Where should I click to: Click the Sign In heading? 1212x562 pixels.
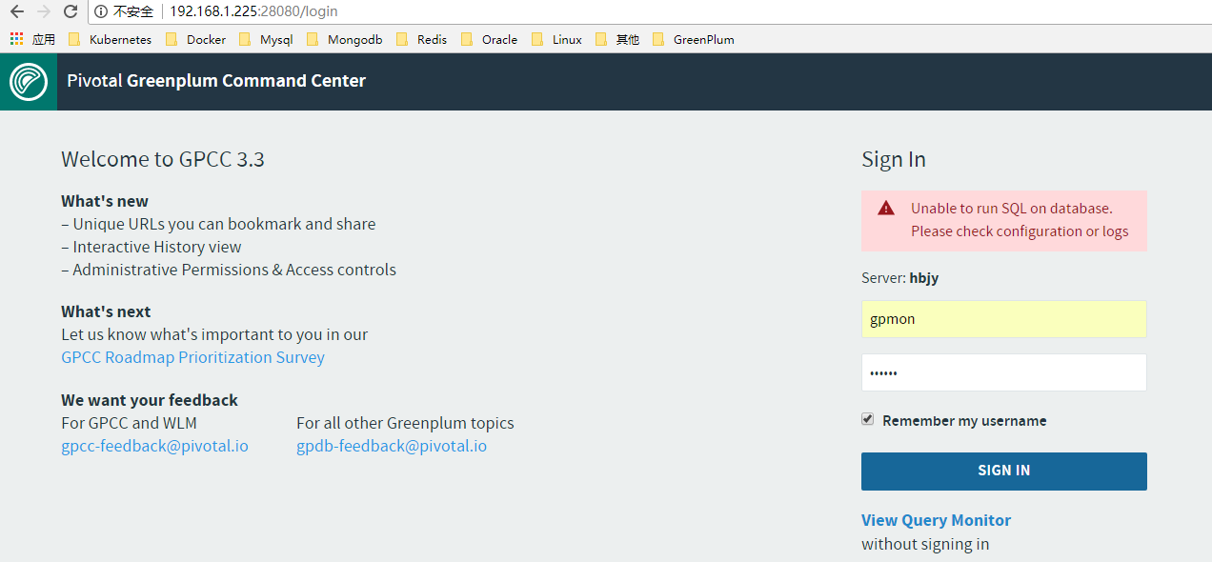[x=894, y=159]
